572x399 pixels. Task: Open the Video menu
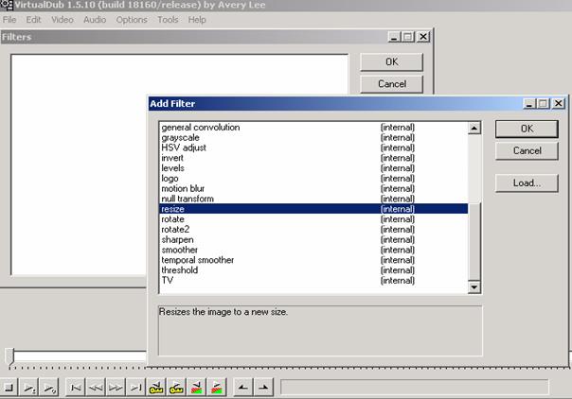pos(62,20)
